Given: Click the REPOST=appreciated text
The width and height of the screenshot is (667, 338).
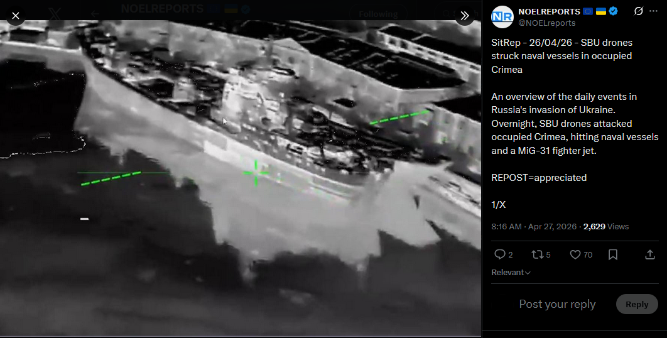Looking at the screenshot, I should point(538,178).
